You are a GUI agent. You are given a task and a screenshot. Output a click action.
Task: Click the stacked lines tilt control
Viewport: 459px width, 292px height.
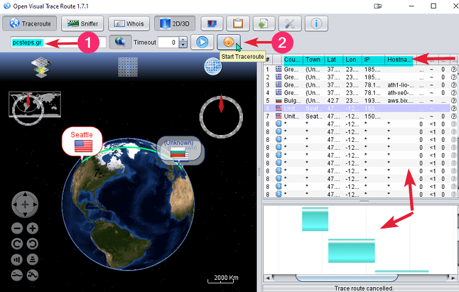click(x=32, y=259)
